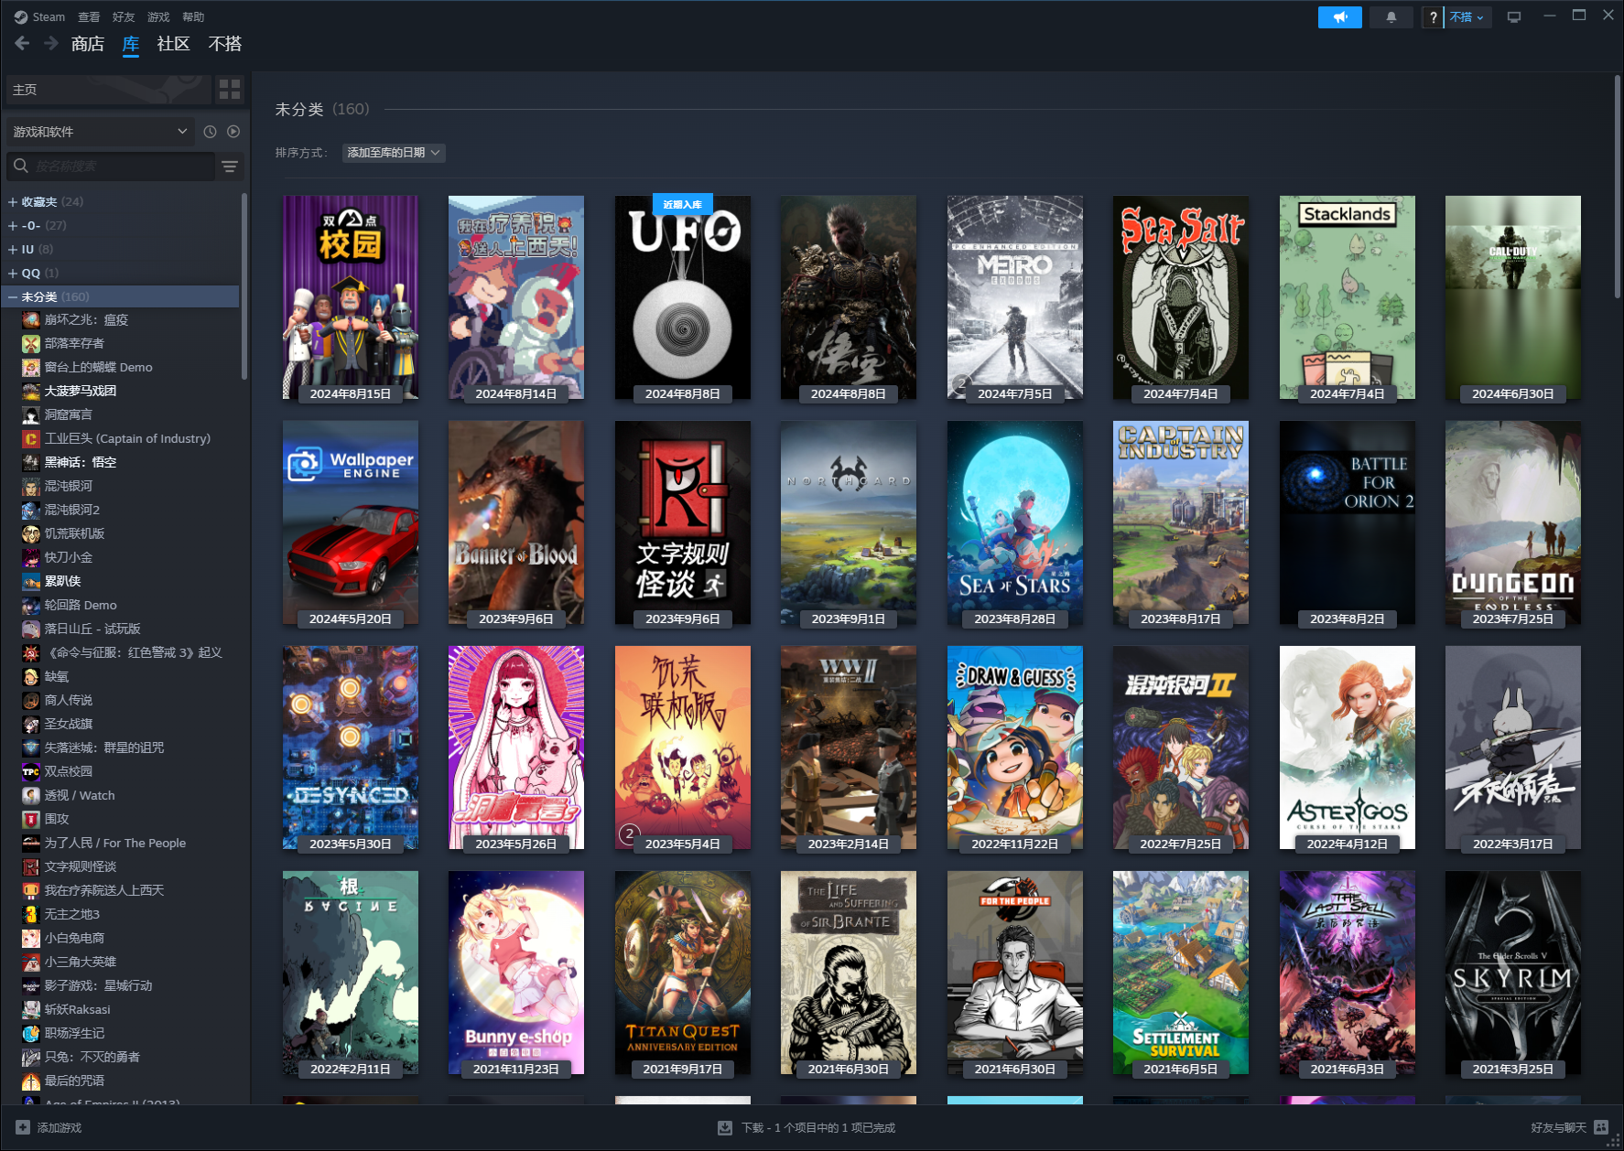
Task: Open the UFO game cover
Action: [683, 297]
